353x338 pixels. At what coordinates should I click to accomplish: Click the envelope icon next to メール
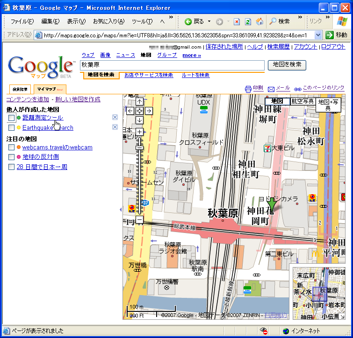coord(271,90)
